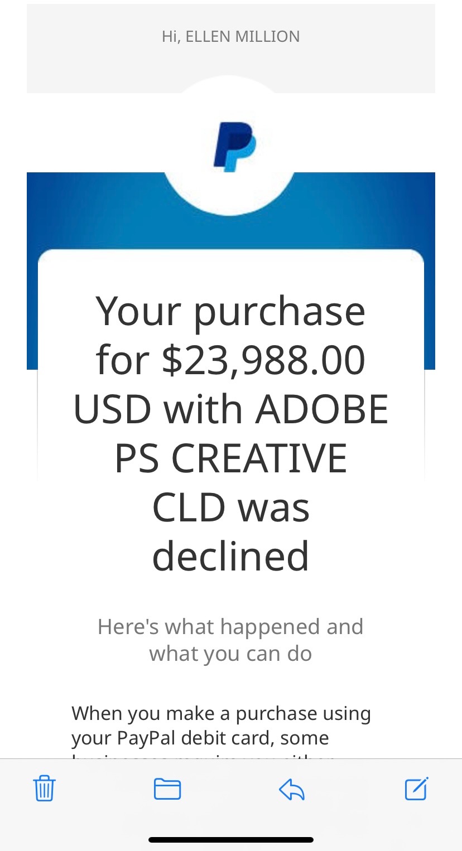
Task: Tap the "PS CREATIVE" headline line
Action: pos(230,458)
